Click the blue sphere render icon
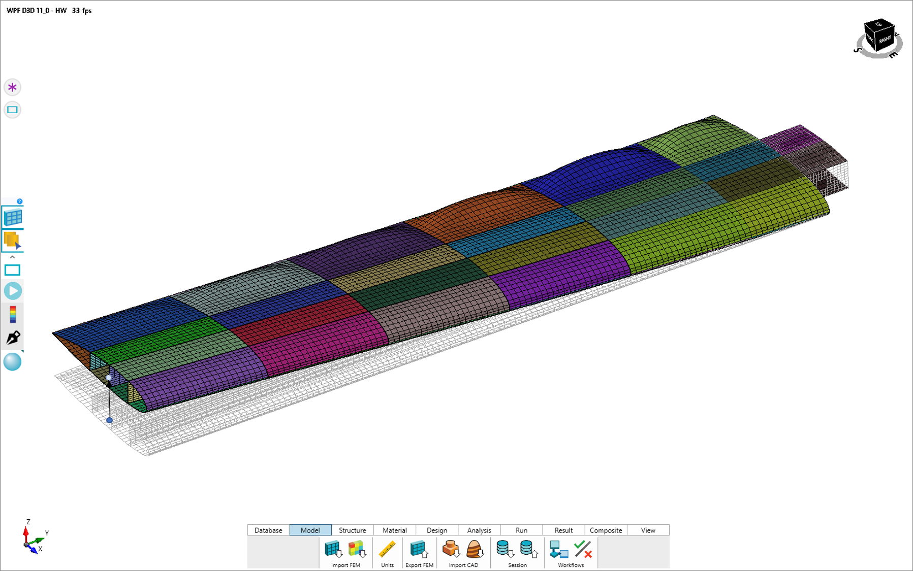 tap(13, 362)
